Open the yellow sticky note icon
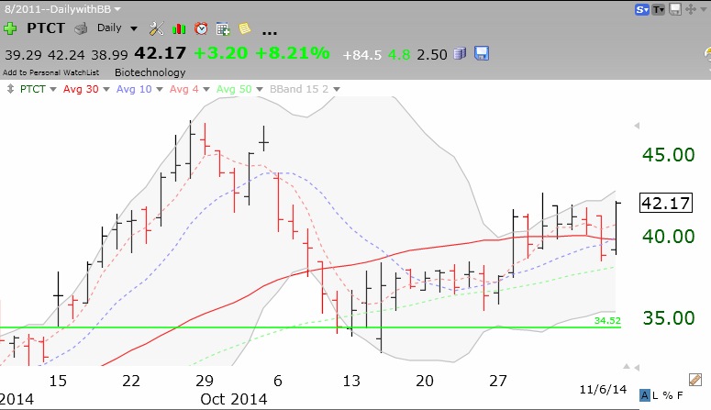 [244, 28]
